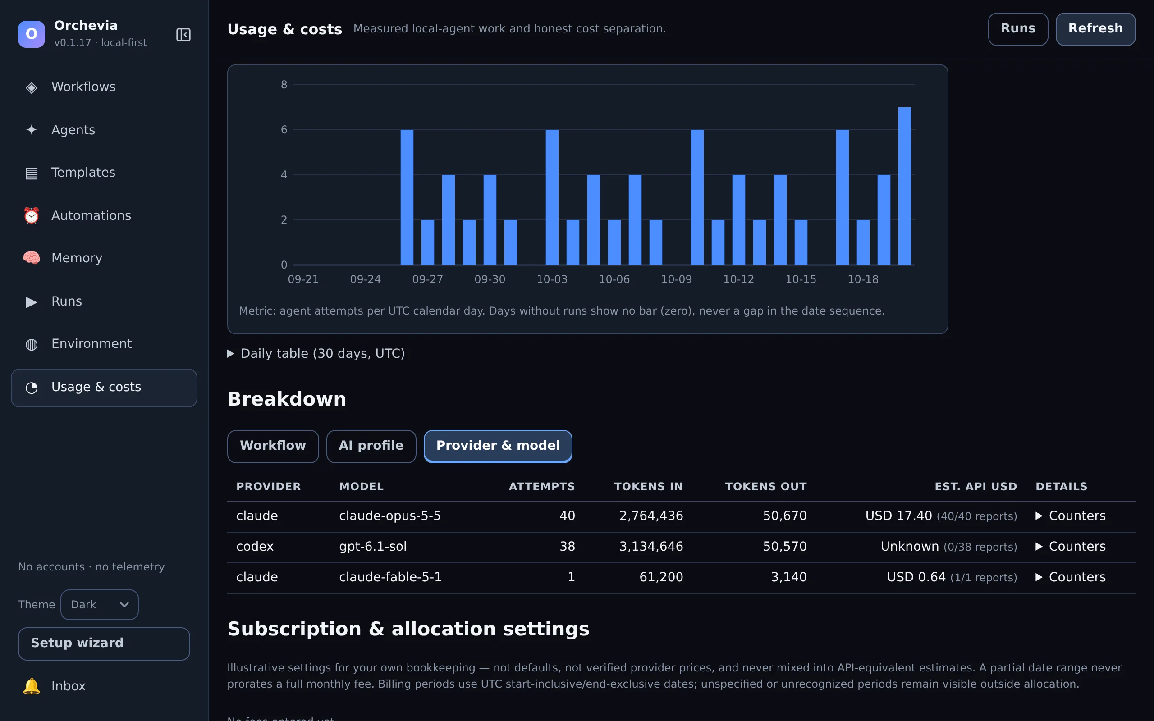Viewport: 1154px width, 721px height.
Task: Click the Memory brain icon
Action: point(32,258)
